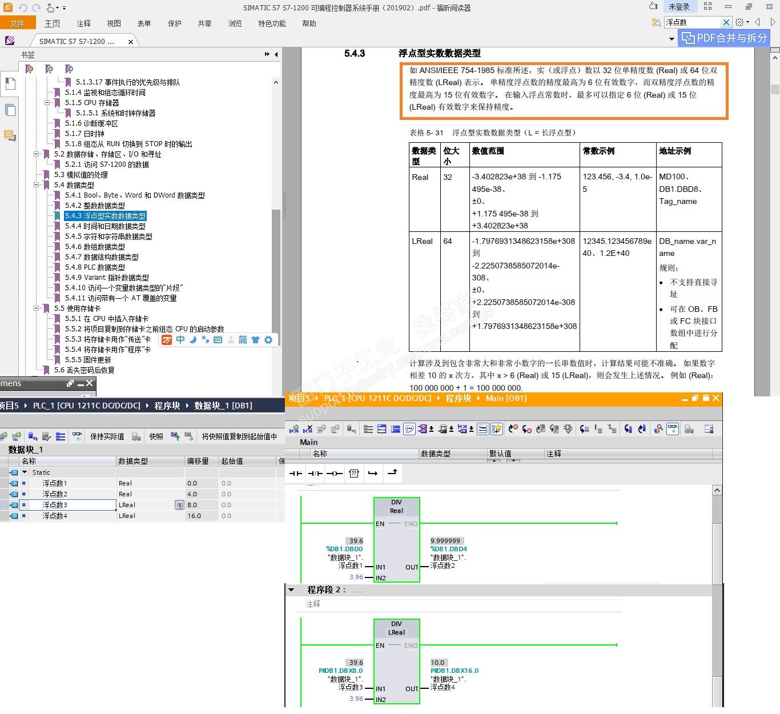Viewport: 780px width, 714px height.
Task: Click the delete bookmark icon in bookmarks panel
Action: pyautogui.click(x=30, y=69)
